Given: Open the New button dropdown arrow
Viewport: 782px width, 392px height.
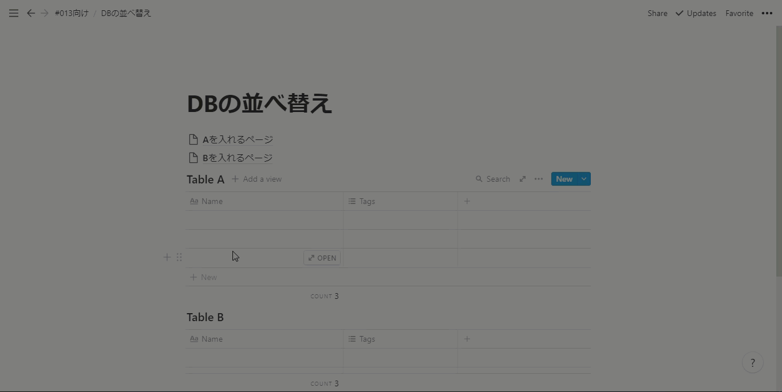Looking at the screenshot, I should [x=584, y=179].
